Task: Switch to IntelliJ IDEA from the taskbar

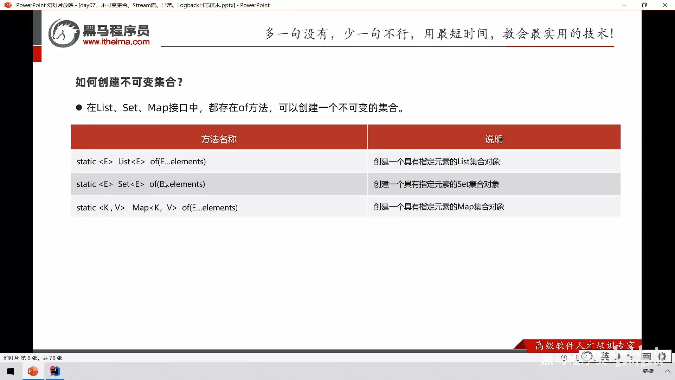Action: coord(55,371)
